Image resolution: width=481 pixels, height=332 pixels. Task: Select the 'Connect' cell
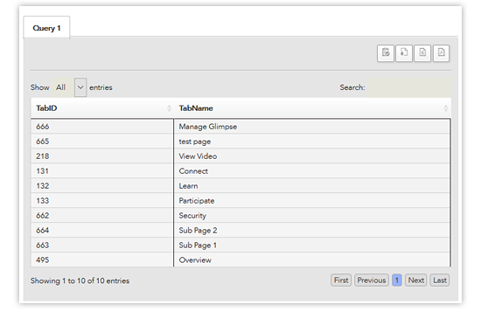[x=312, y=171]
